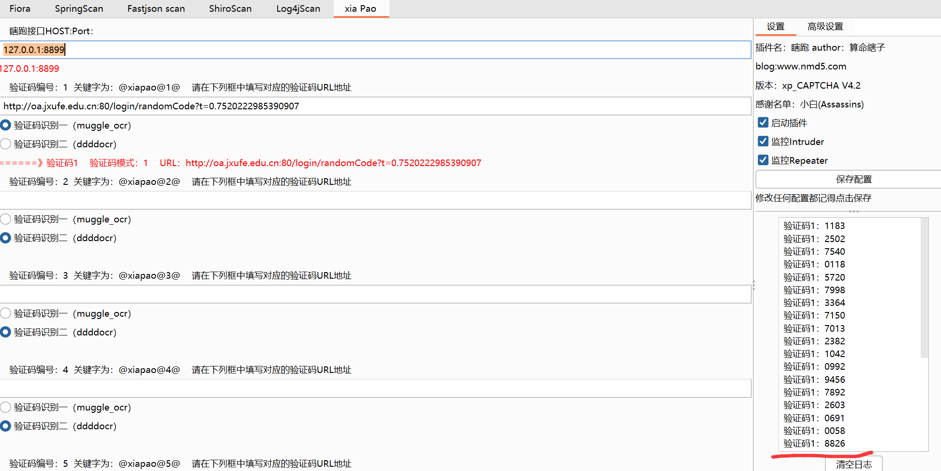Click log entry 验证码1: 0992
941x471 pixels.
(x=814, y=366)
